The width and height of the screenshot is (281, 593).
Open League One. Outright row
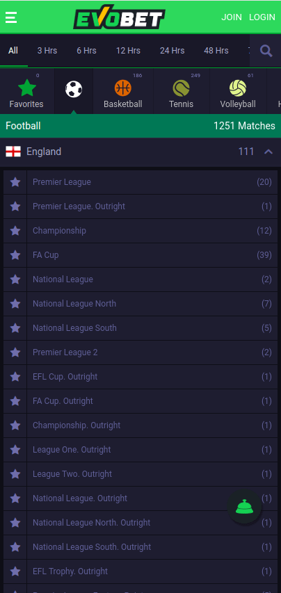(152, 450)
